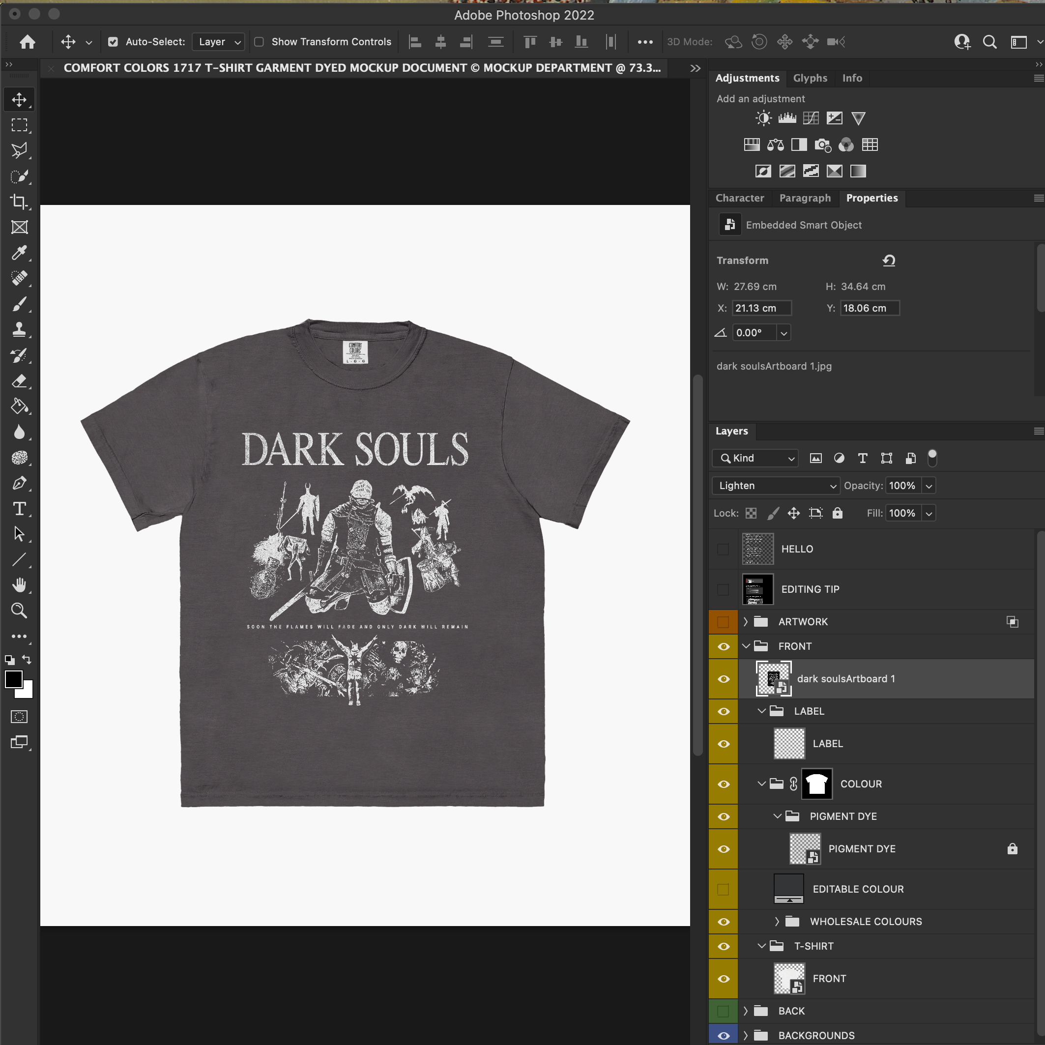Image resolution: width=1045 pixels, height=1045 pixels.
Task: Open the Glyphs panel
Action: pos(810,78)
